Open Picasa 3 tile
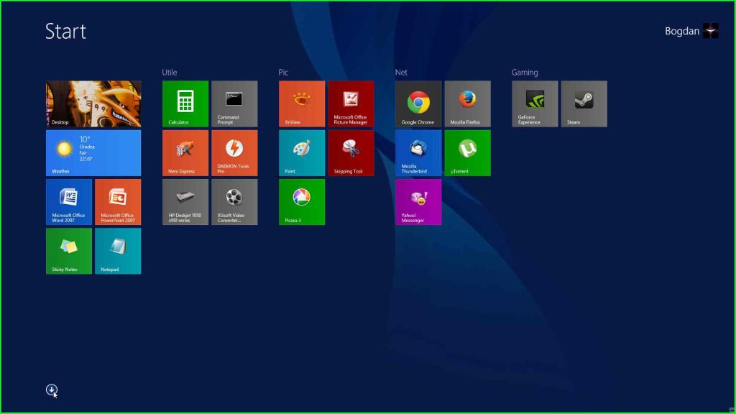Viewport: 736px width, 414px height. [302, 202]
